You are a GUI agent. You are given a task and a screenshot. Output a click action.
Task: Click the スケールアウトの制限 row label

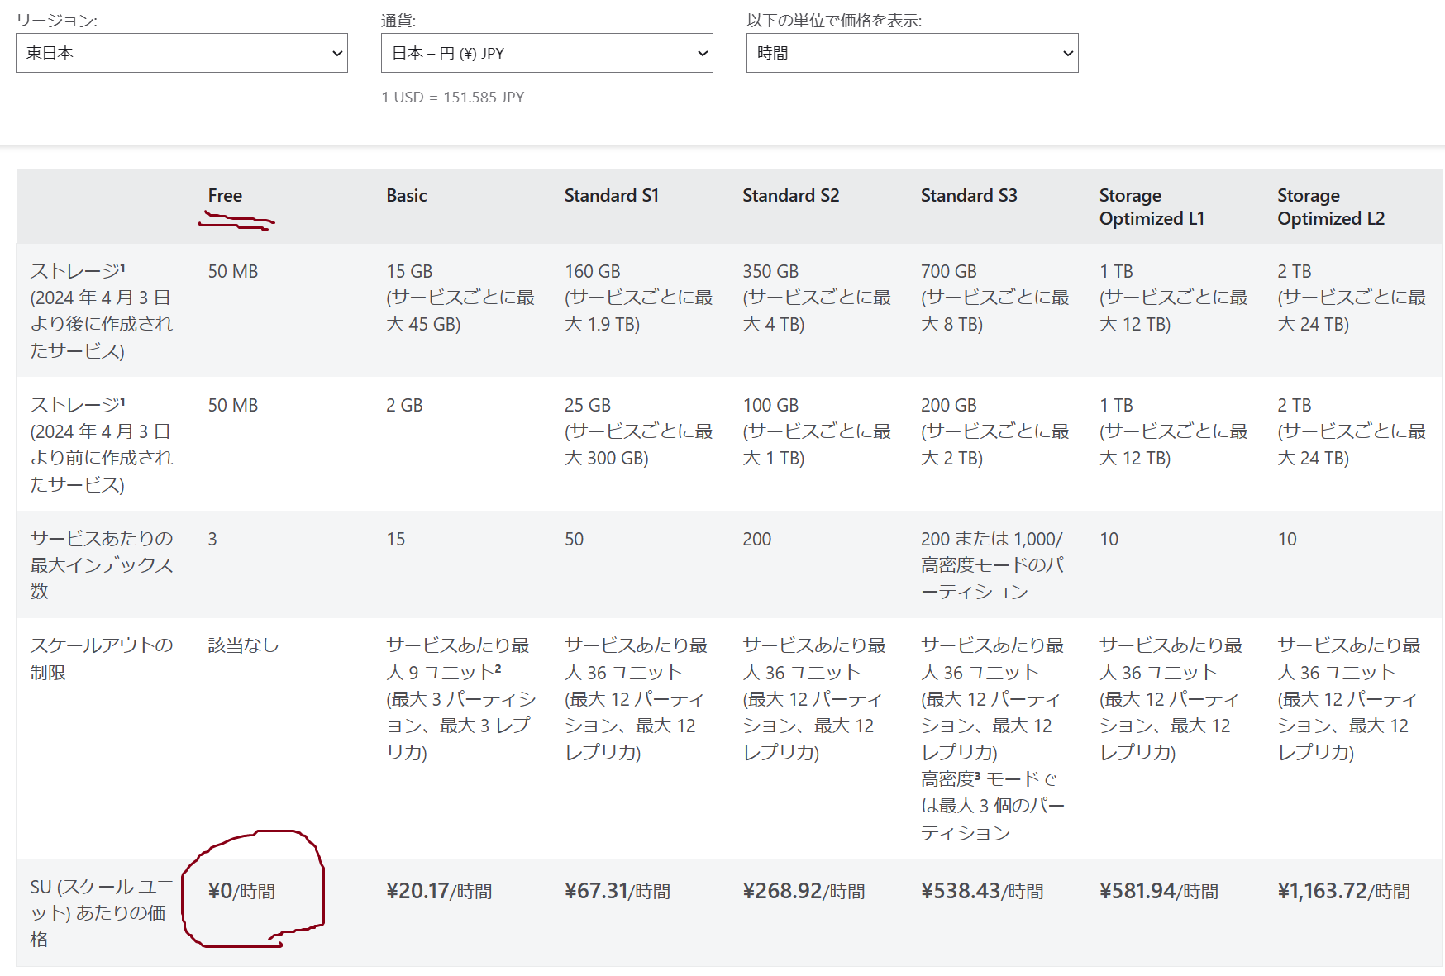pyautogui.click(x=102, y=659)
